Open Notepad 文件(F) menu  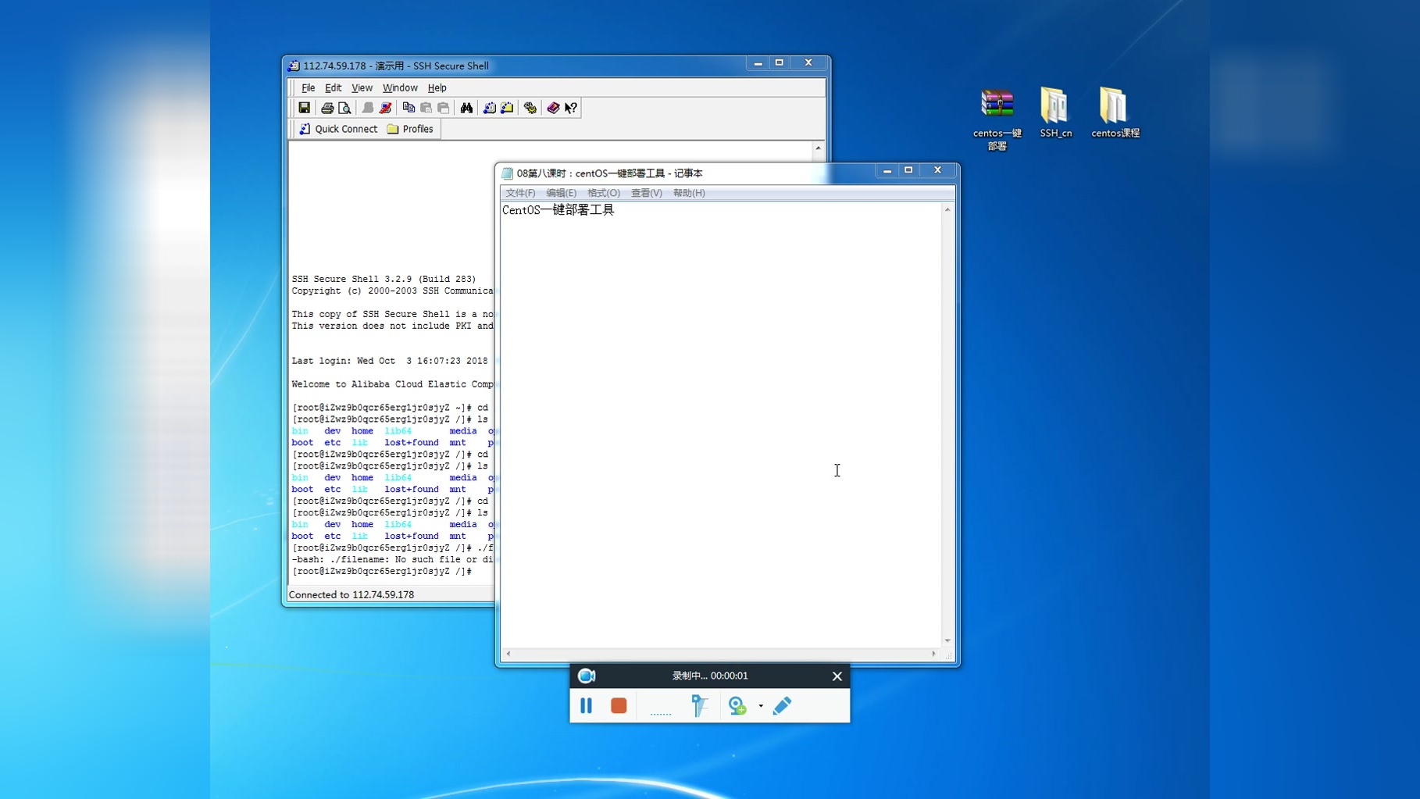520,193
